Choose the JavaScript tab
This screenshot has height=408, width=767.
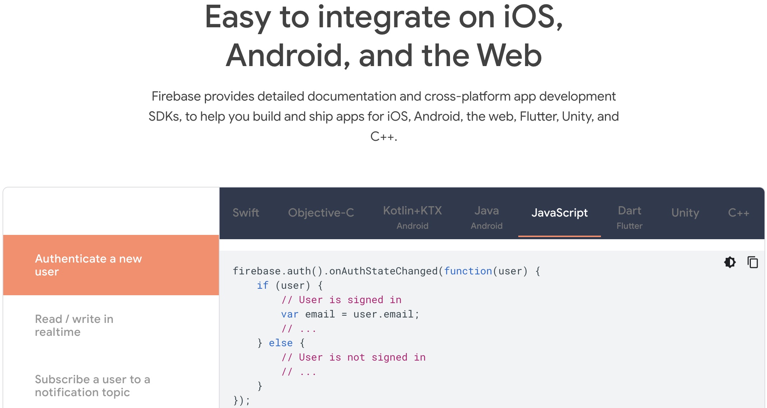tap(560, 213)
